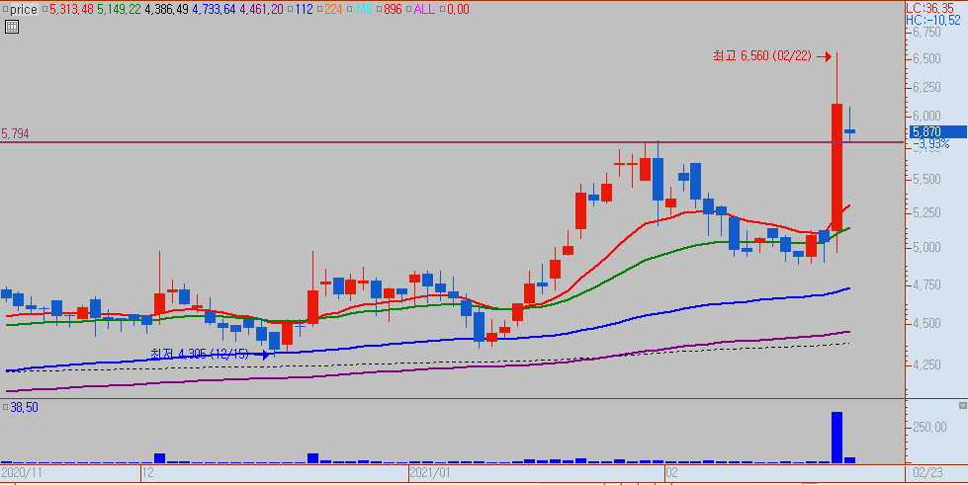Toggle the 38.50 volume indicator checkbox
This screenshot has height=485, width=968.
tap(6, 408)
